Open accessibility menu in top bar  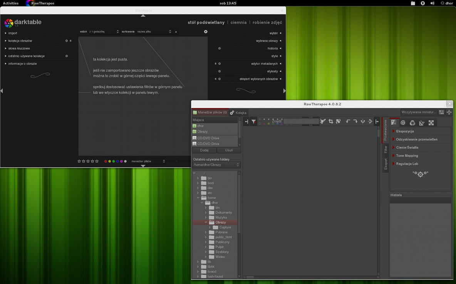(x=423, y=3)
